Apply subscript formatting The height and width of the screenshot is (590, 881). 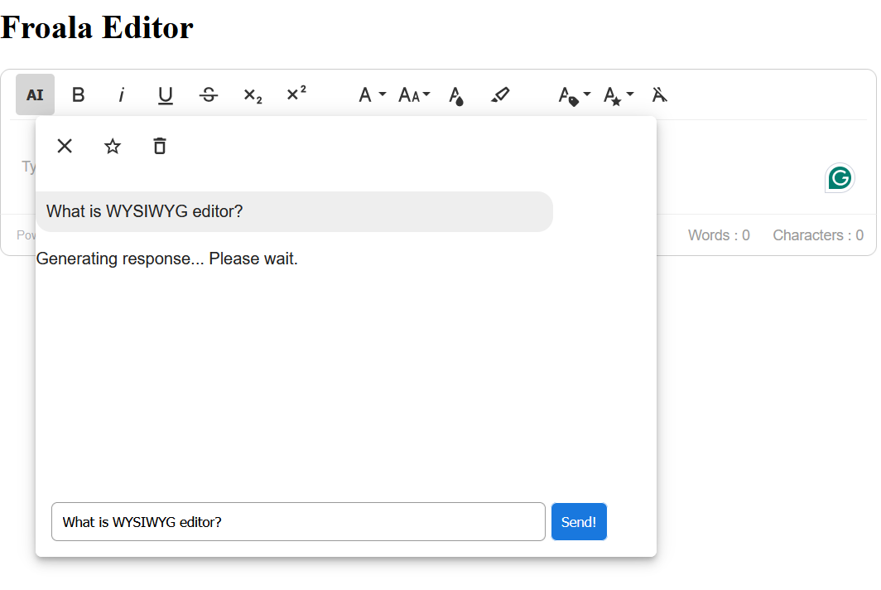click(253, 94)
